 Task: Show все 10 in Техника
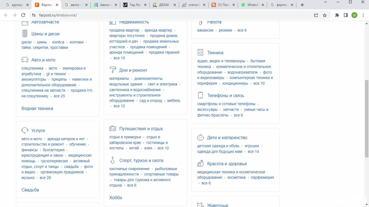[259, 83]
